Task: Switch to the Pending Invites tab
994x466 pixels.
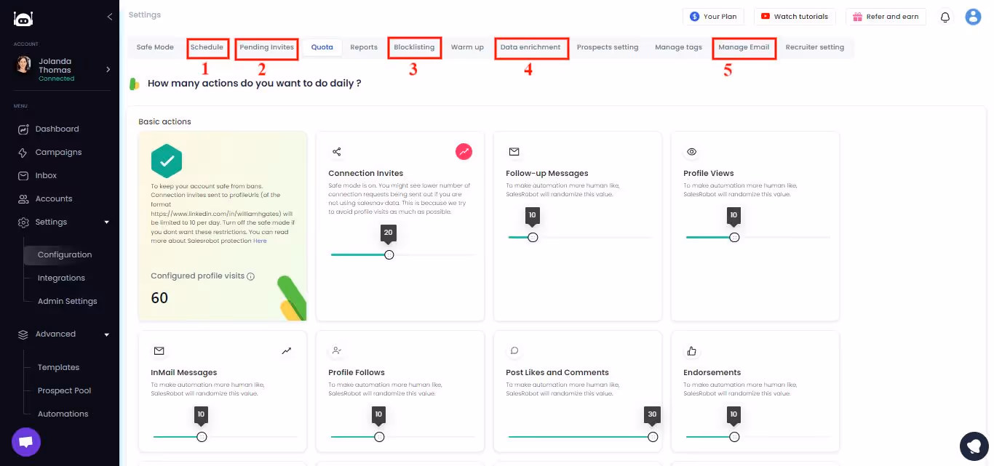Action: (x=266, y=47)
